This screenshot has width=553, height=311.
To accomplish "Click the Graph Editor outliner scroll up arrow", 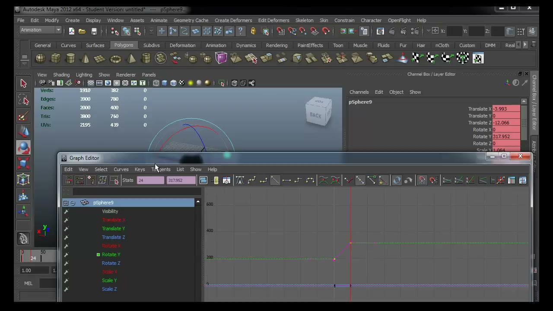I will tap(198, 202).
